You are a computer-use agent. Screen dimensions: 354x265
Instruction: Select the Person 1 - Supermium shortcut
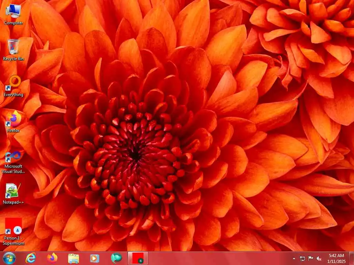pyautogui.click(x=13, y=232)
